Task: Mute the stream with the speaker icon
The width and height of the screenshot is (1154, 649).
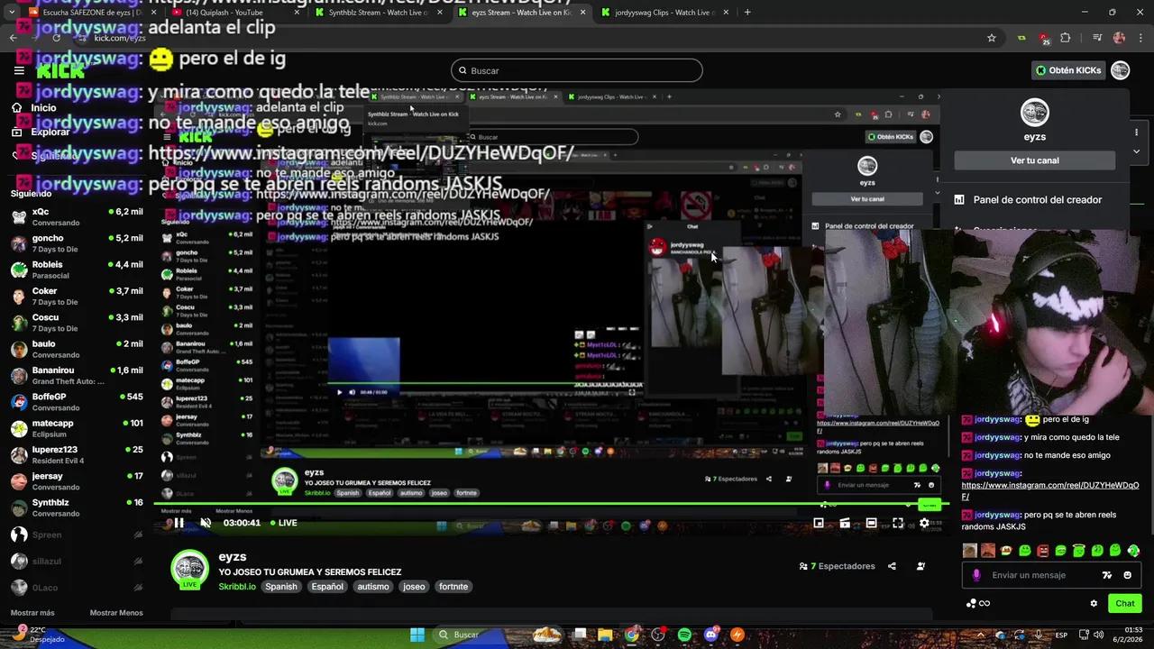Action: point(206,523)
